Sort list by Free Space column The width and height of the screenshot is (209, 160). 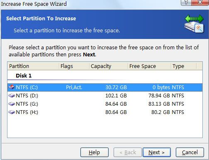150,66
